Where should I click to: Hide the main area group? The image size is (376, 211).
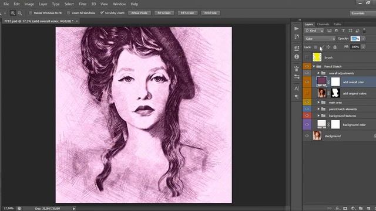(x=307, y=103)
